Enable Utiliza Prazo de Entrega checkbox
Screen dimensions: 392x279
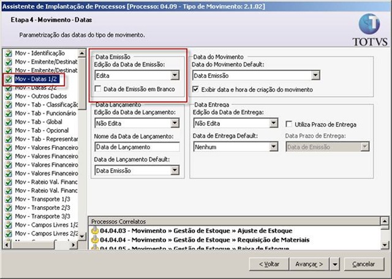(288, 124)
